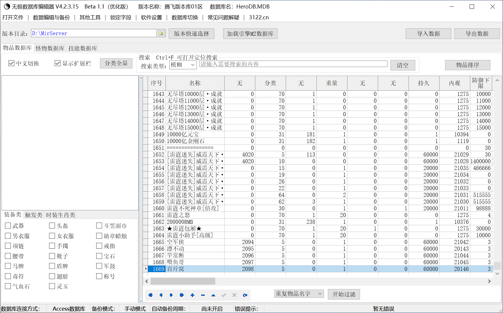Image resolution: width=503 pixels, height=313 pixels.
Task: Refresh data with navigator refresh icon
Action: (x=245, y=295)
